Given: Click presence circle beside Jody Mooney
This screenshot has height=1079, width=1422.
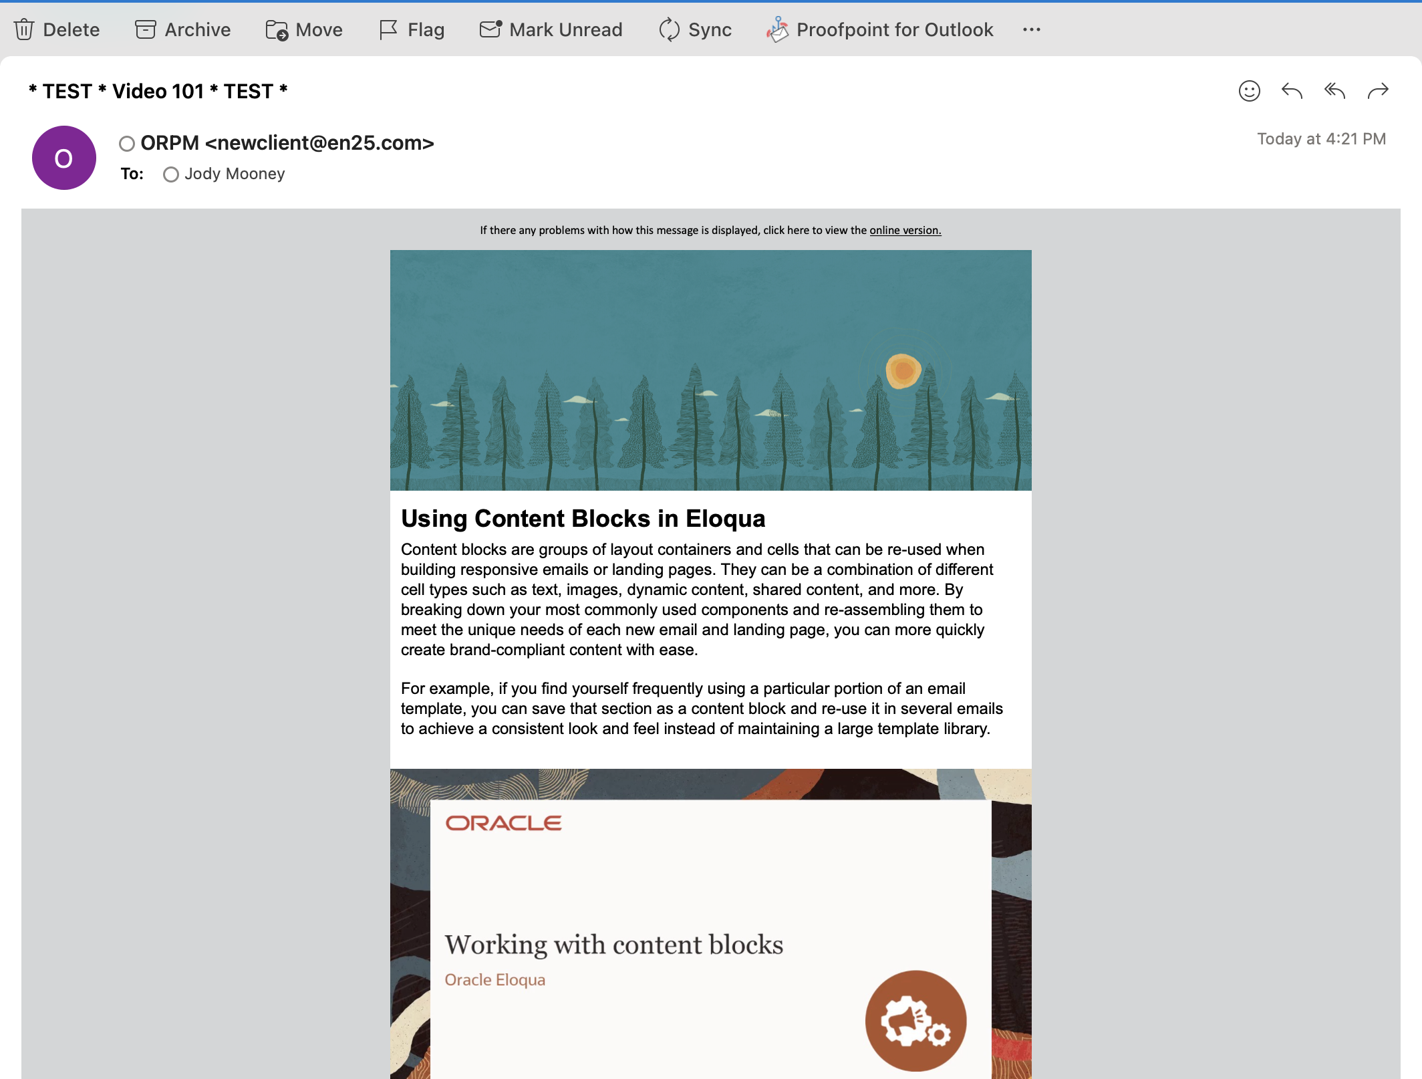Looking at the screenshot, I should tap(171, 174).
